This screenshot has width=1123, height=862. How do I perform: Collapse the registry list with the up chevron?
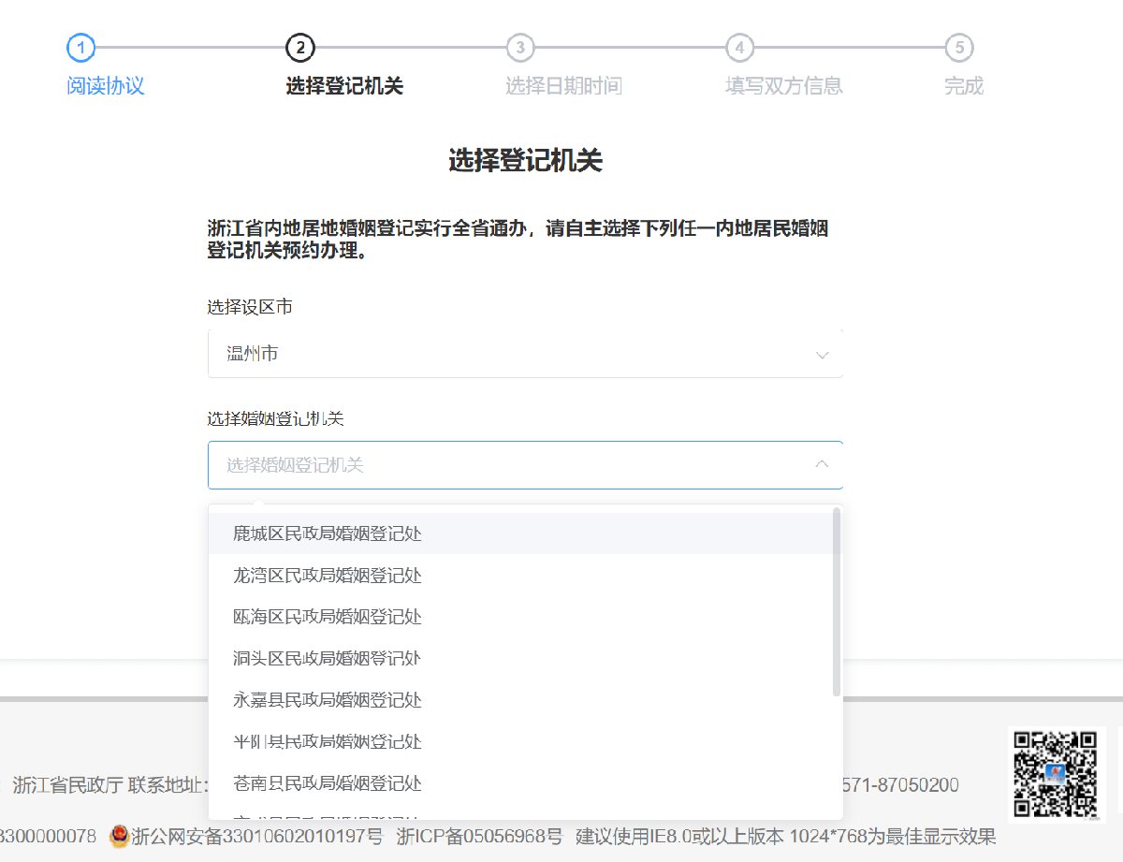pos(822,464)
